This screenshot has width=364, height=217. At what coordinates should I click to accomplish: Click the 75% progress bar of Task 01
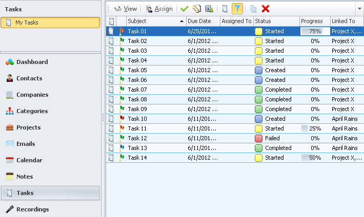click(x=315, y=31)
